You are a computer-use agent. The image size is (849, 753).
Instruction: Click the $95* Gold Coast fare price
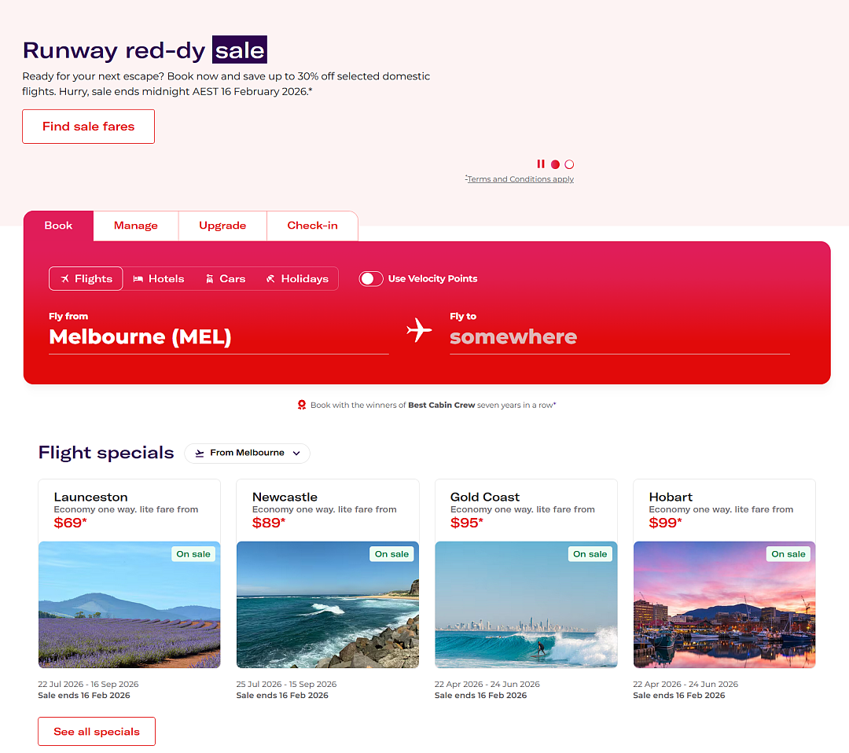tap(467, 523)
